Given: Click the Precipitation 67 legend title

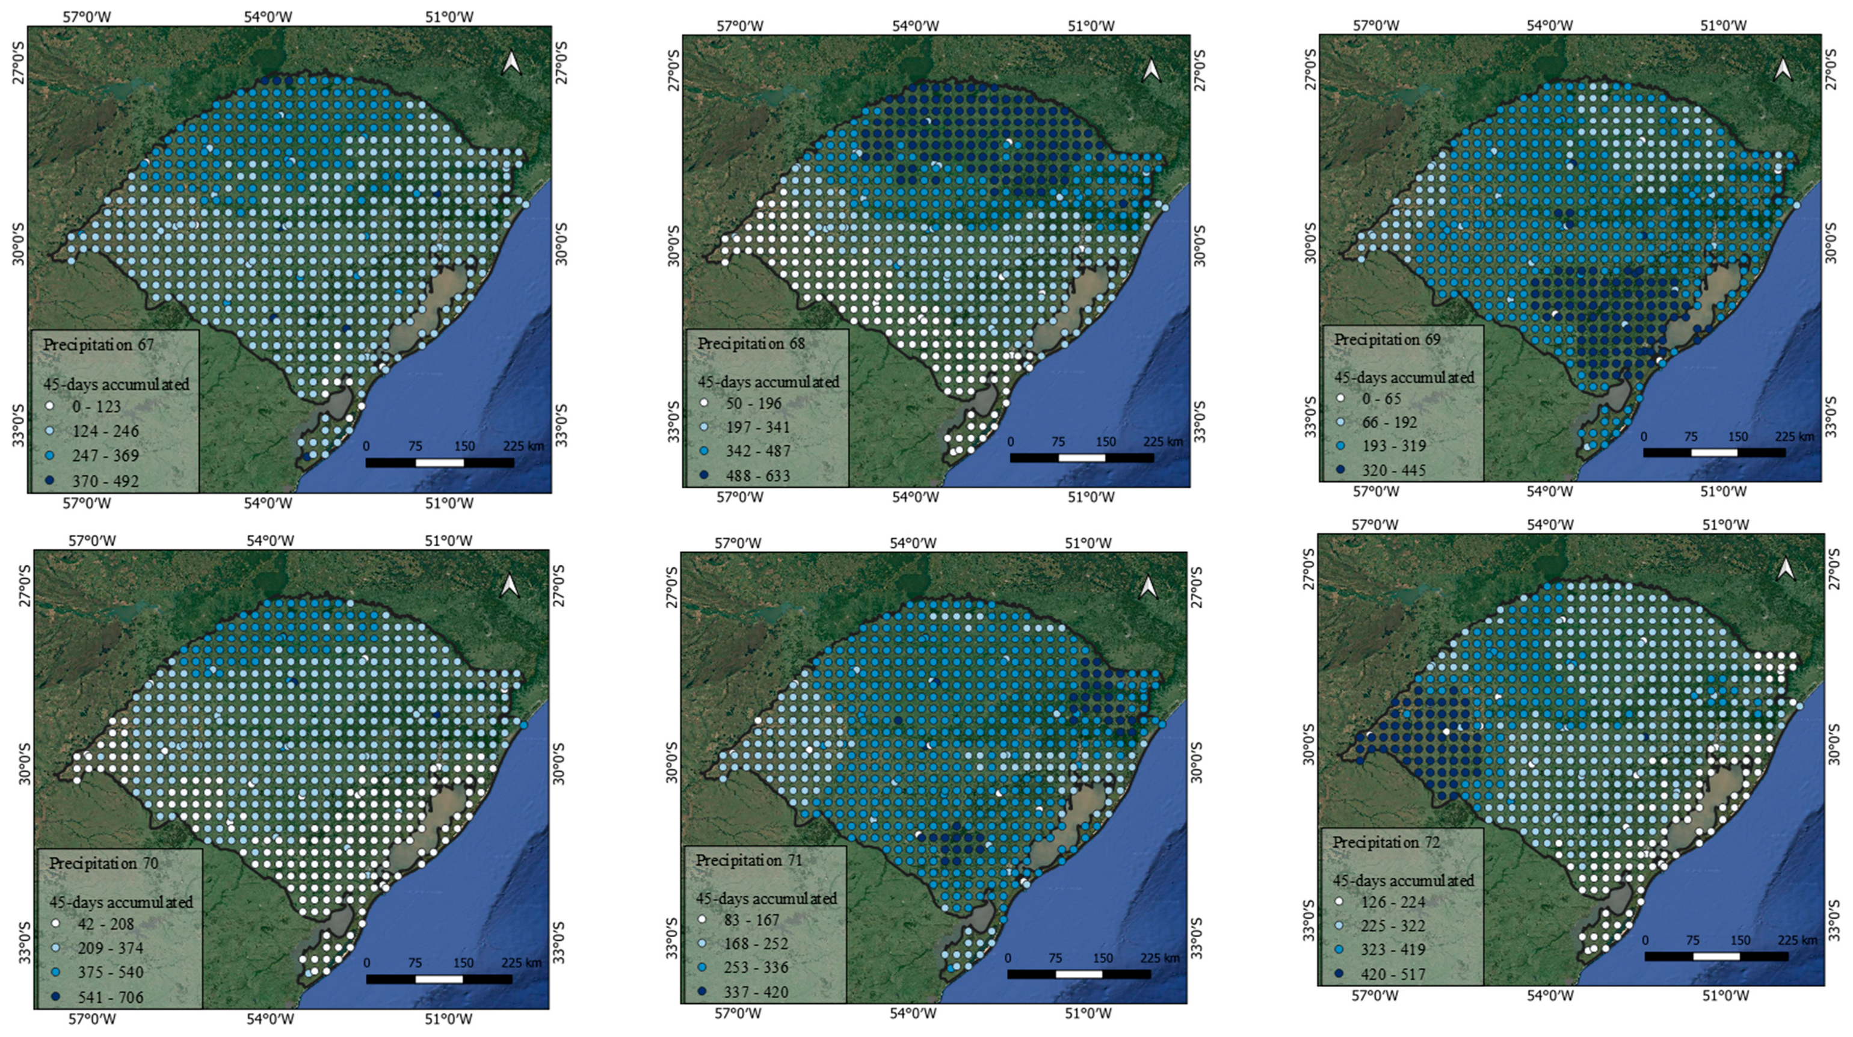Looking at the screenshot, I should tap(99, 345).
